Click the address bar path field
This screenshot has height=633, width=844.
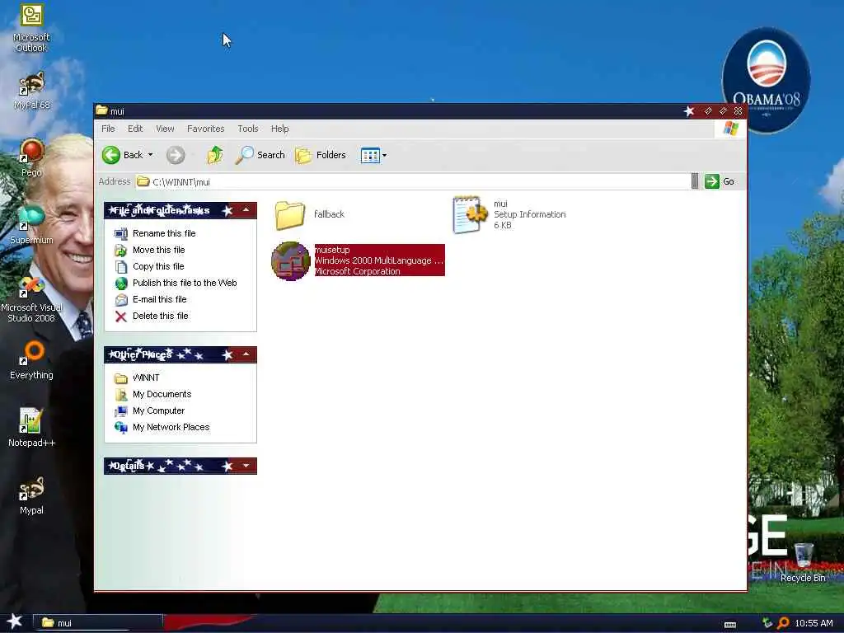412,181
